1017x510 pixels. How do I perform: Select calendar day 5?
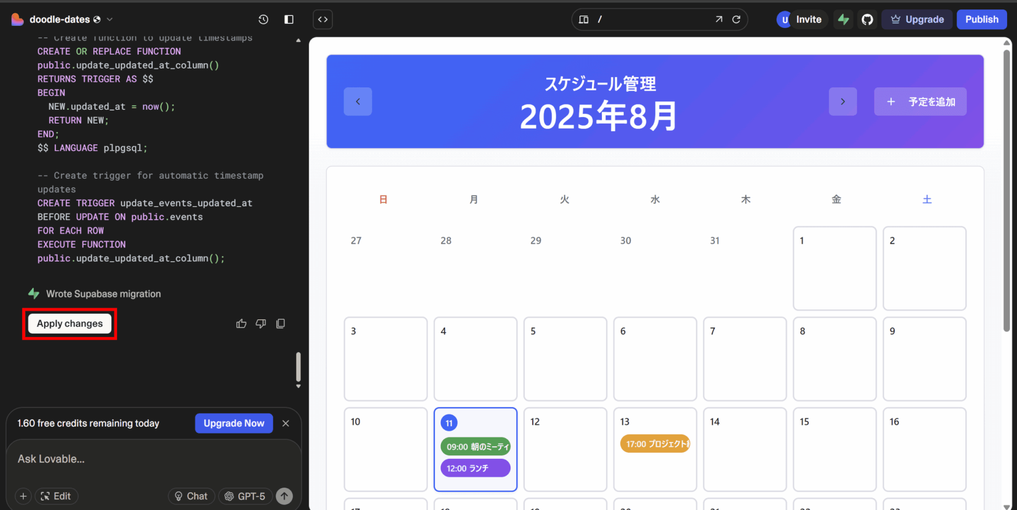tap(565, 359)
